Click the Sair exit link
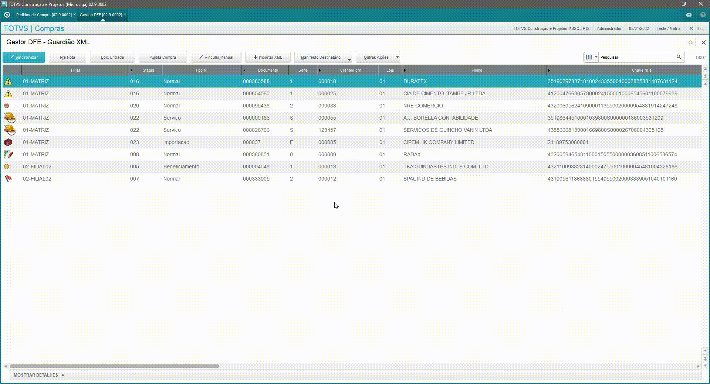710x384 pixels. click(697, 28)
